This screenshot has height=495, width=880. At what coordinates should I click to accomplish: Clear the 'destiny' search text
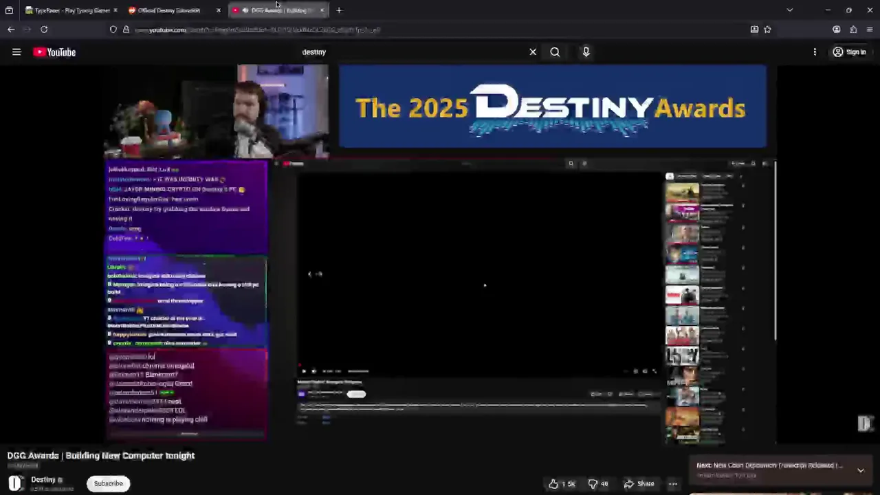tap(533, 52)
